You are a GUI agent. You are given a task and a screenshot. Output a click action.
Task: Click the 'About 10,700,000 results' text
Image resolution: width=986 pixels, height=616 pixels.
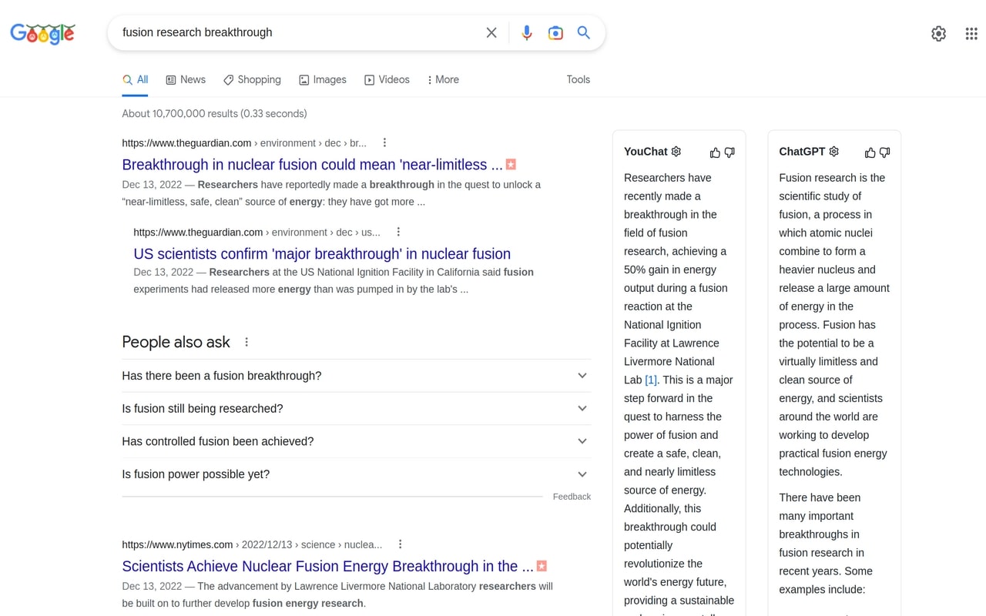pos(214,113)
